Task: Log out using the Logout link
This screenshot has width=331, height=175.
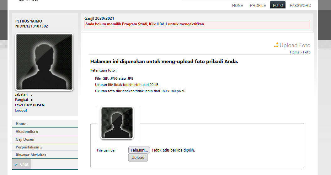Action: pos(21,110)
